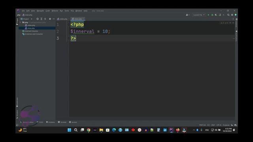Open Project panel options gear

coord(50,19)
